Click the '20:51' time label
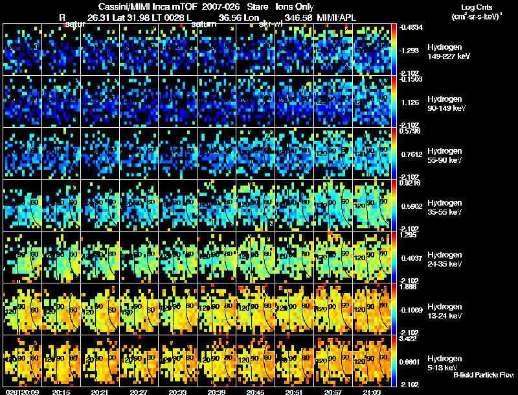Image resolution: width=518 pixels, height=395 pixels. point(294,392)
